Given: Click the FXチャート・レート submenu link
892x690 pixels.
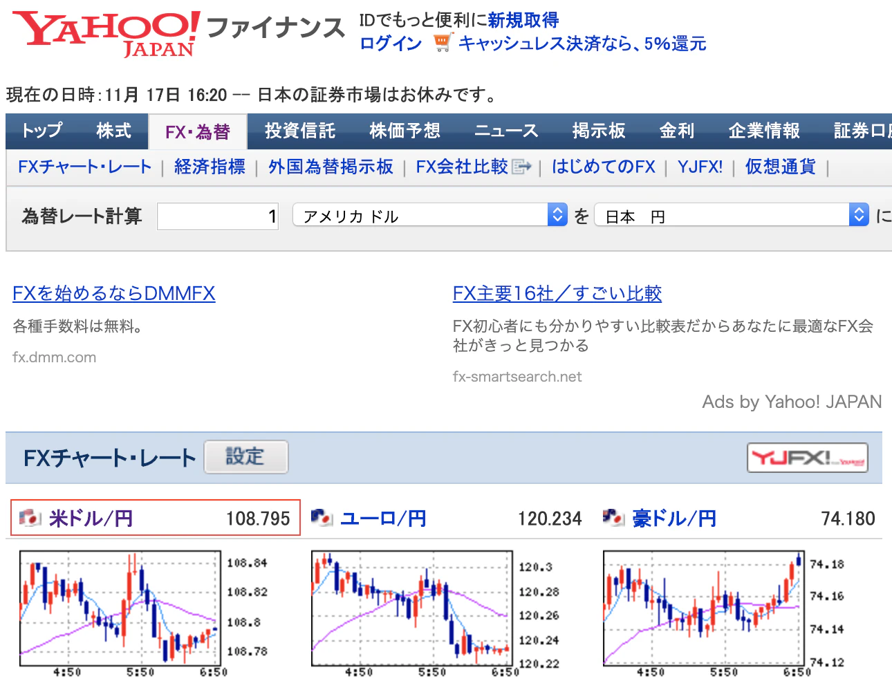Looking at the screenshot, I should tap(85, 167).
